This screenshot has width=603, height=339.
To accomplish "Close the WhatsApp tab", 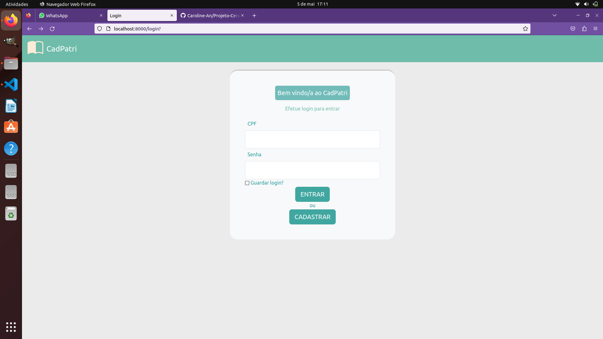I will coord(101,15).
